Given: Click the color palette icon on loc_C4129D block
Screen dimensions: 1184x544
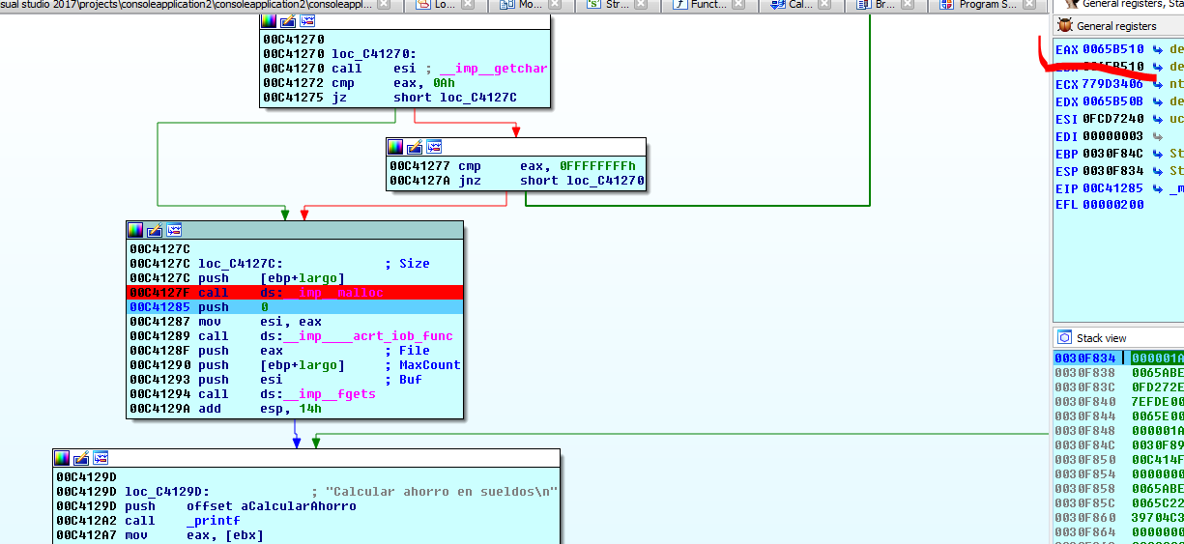Looking at the screenshot, I should coord(62,458).
